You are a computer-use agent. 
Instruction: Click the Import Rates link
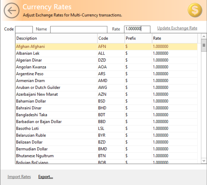coord(19,177)
